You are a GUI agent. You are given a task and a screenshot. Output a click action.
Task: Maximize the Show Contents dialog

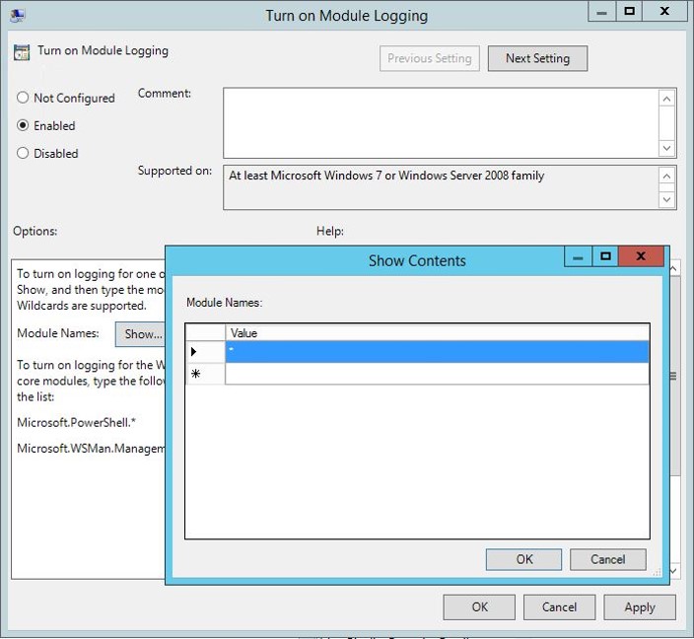click(x=605, y=256)
